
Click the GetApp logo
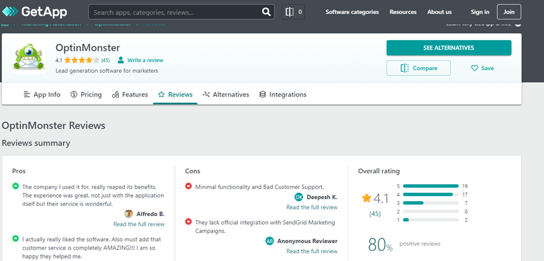point(35,12)
